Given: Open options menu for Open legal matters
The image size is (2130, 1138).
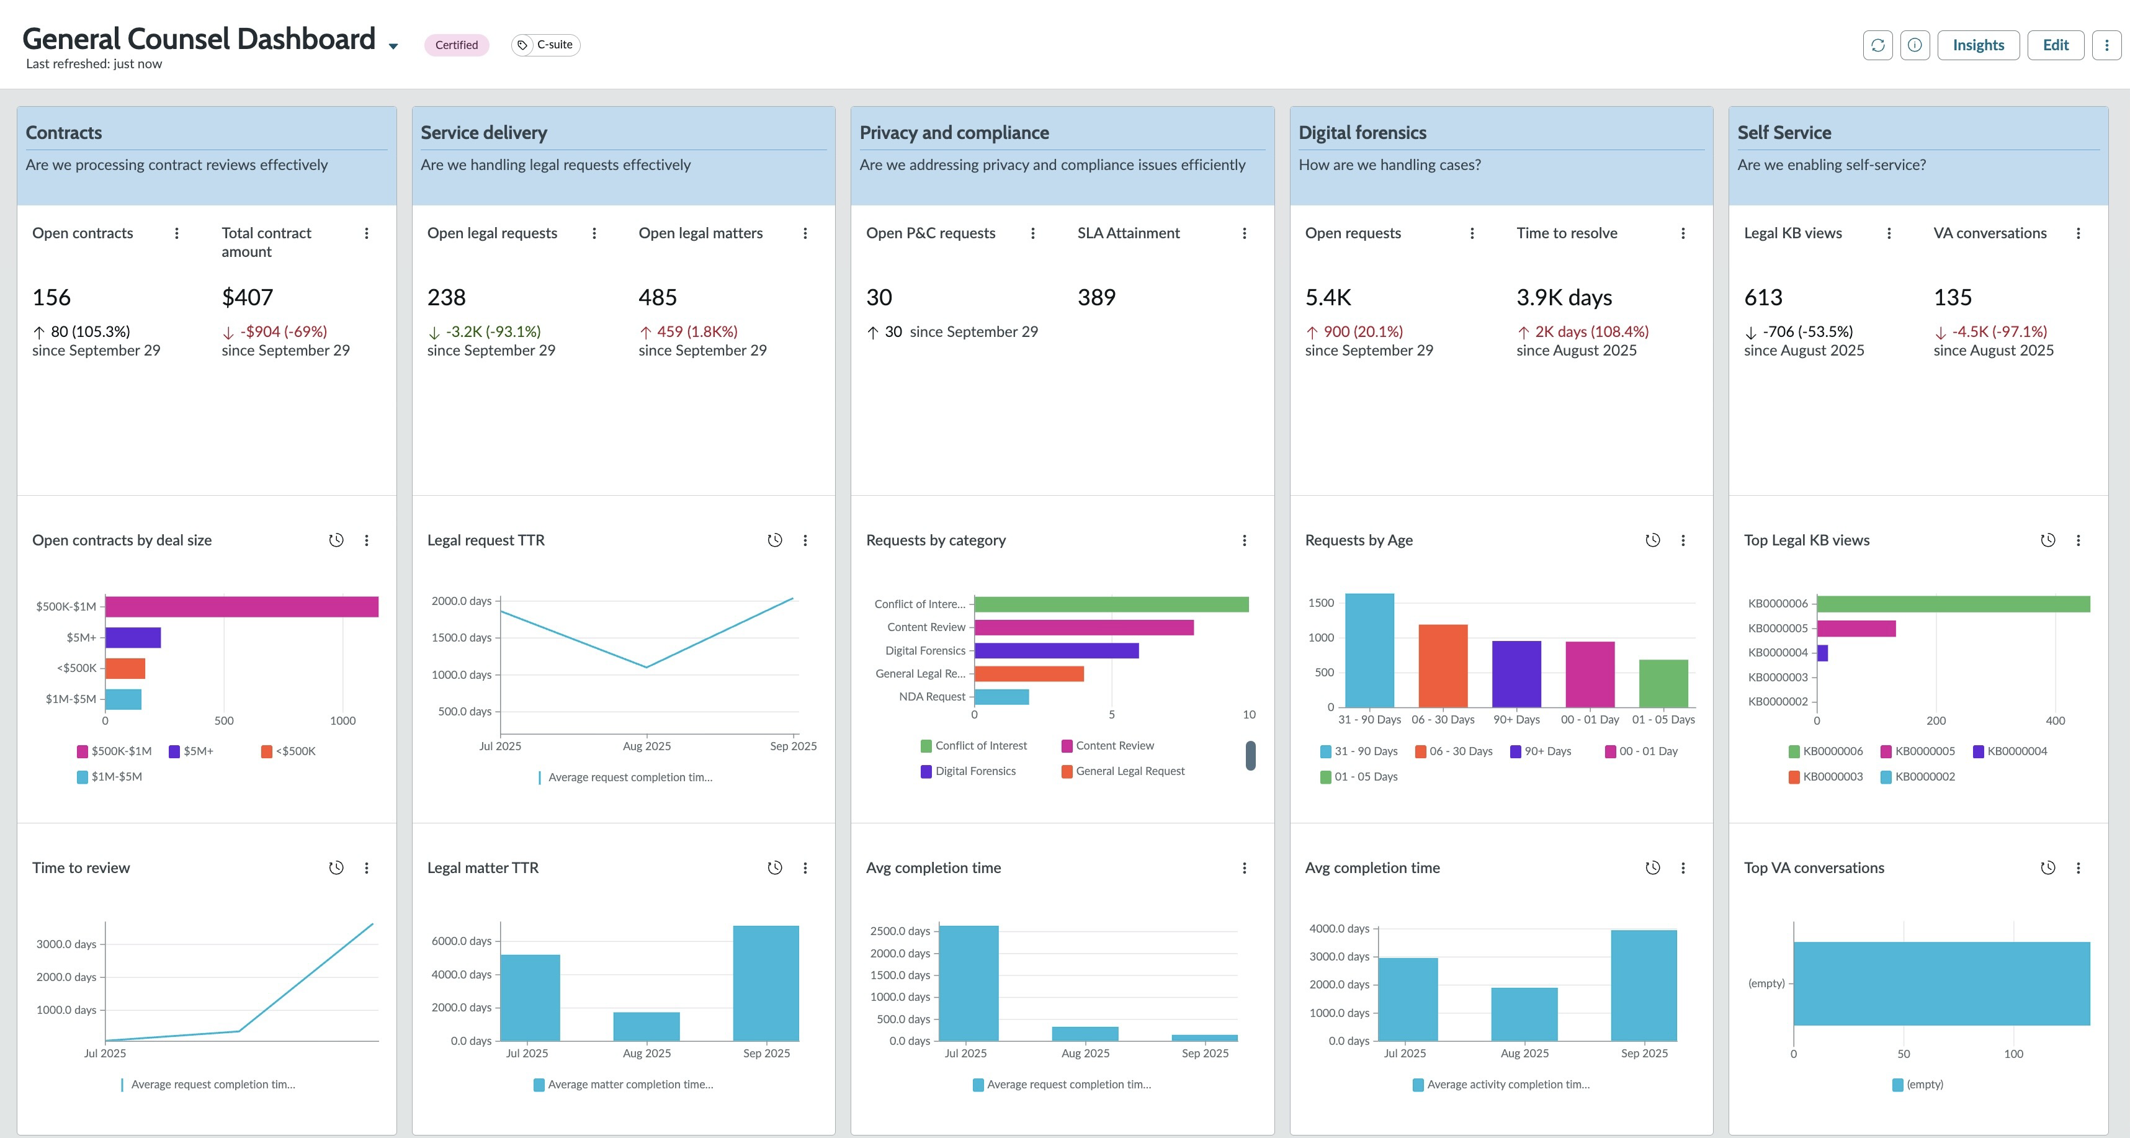Looking at the screenshot, I should (805, 233).
